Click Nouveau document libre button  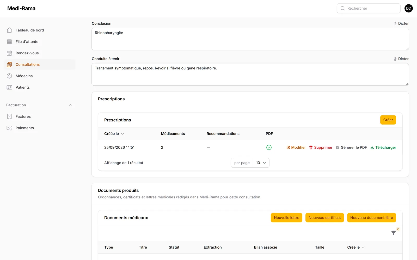(372, 218)
